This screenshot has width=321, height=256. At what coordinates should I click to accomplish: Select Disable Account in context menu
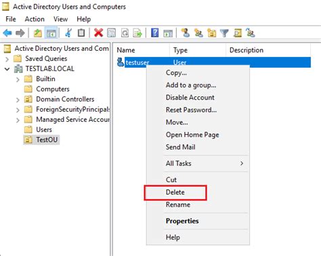pyautogui.click(x=190, y=98)
